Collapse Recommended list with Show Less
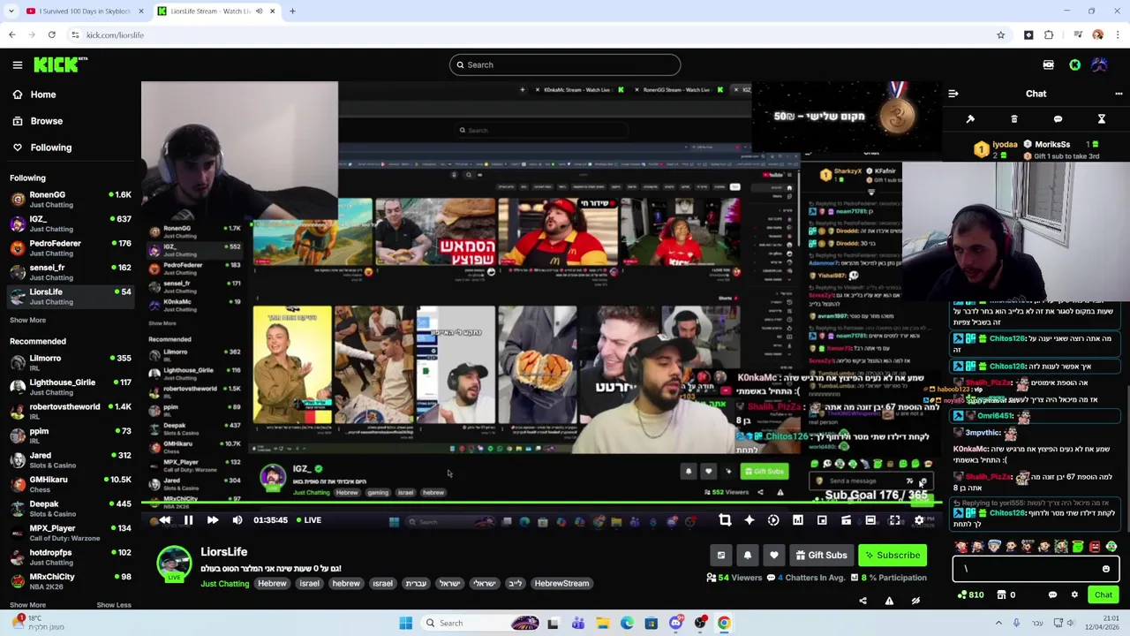 point(114,605)
